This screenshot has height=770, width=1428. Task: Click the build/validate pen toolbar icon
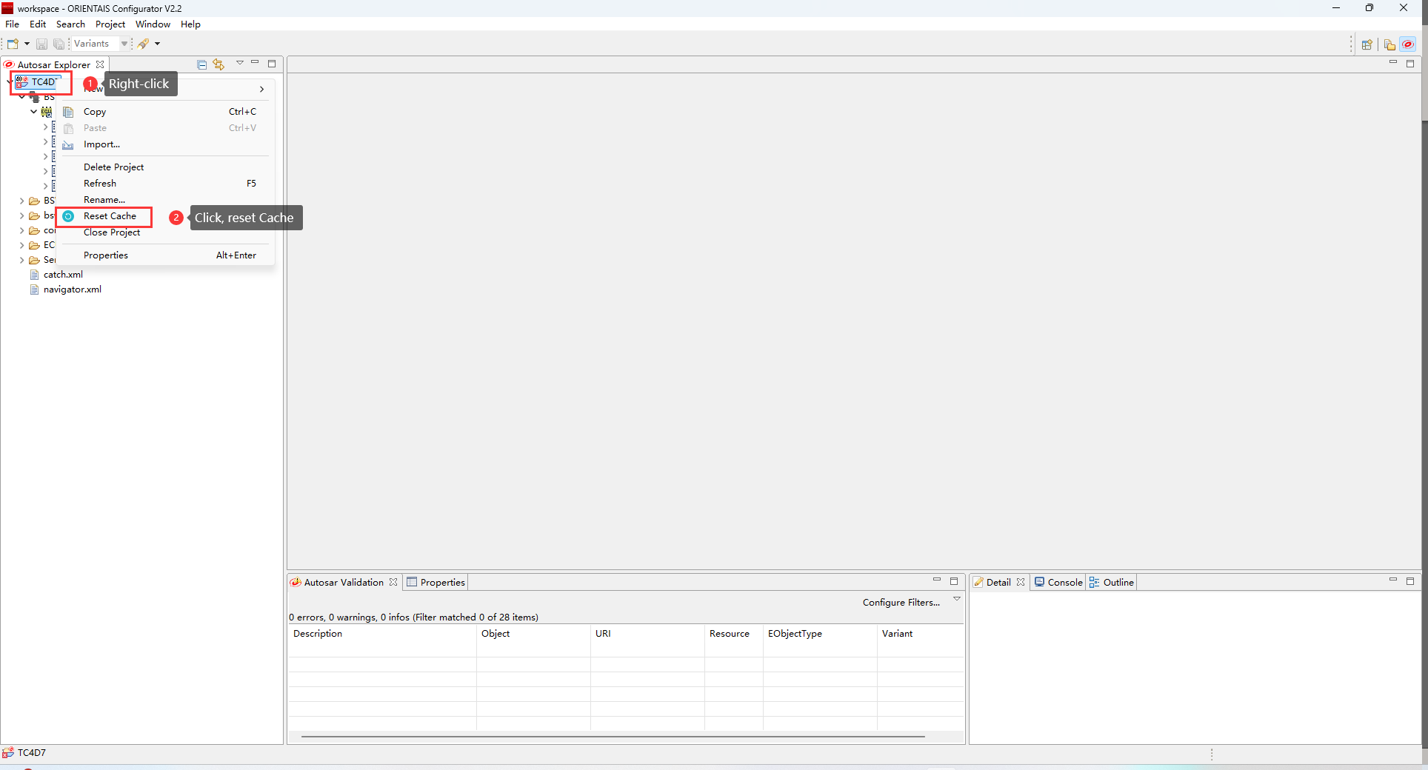(x=144, y=44)
